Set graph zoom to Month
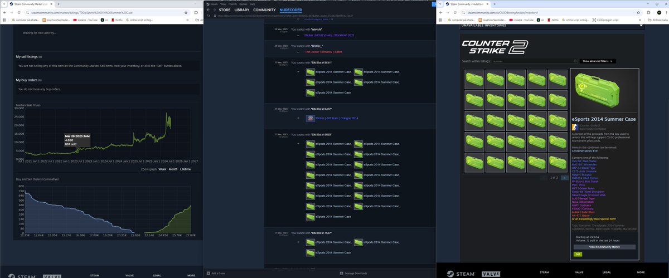Screen dimensions: 669x278 173,168
